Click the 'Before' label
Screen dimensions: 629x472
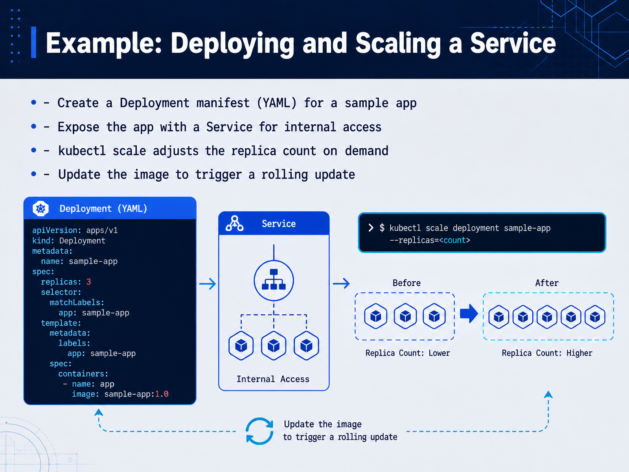click(406, 283)
